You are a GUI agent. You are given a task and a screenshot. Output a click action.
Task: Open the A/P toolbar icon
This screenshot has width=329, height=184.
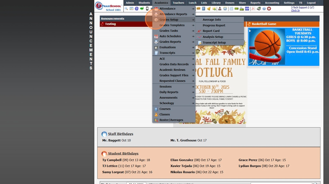click(x=247, y=9)
